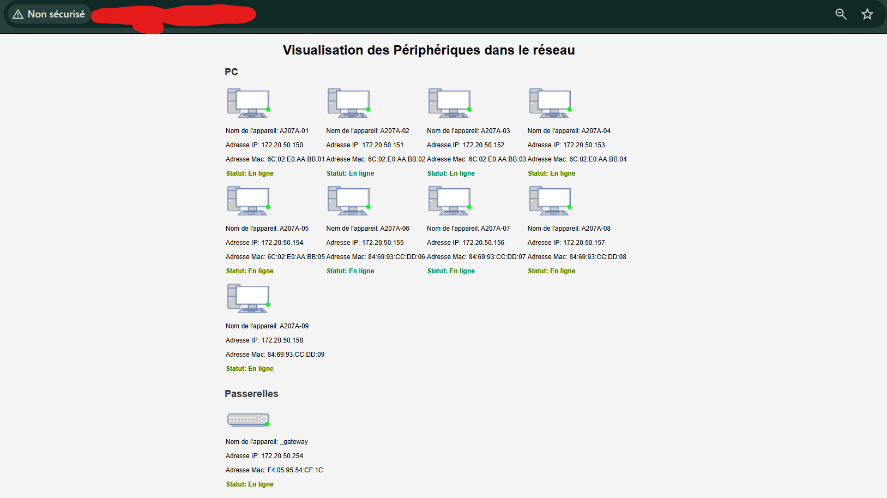Viewport: 887px width, 498px height.
Task: Select IP address 172.20.50.156
Action: pos(484,243)
